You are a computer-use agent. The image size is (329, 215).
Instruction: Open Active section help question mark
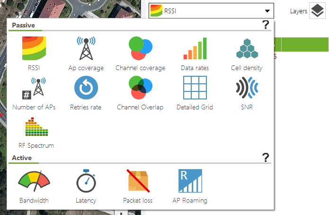point(266,158)
